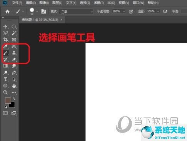Screen dimensions: 187x141
Task: Open the 模式 blend mode dropdown
Action: [77, 12]
